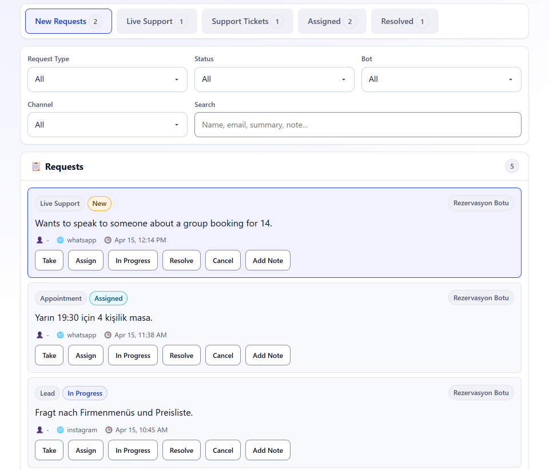Open the New Requests tab

[69, 21]
